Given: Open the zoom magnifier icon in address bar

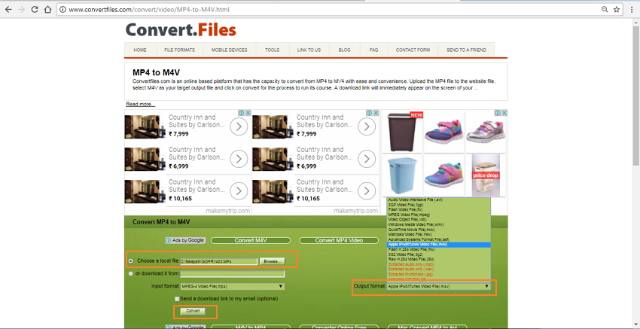Looking at the screenshot, I should (605, 9).
